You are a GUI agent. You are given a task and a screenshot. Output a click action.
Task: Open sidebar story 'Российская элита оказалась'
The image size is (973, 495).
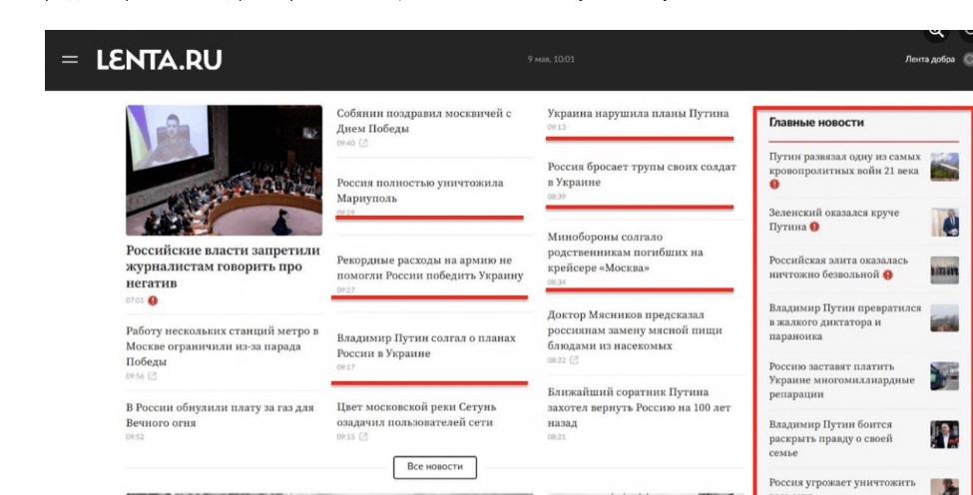pos(838,267)
